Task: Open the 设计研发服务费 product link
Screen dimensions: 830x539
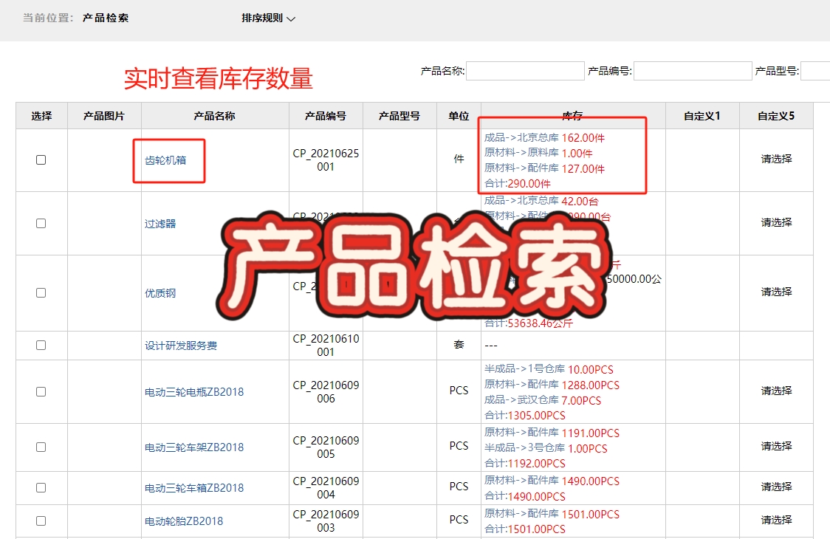Action: click(181, 346)
